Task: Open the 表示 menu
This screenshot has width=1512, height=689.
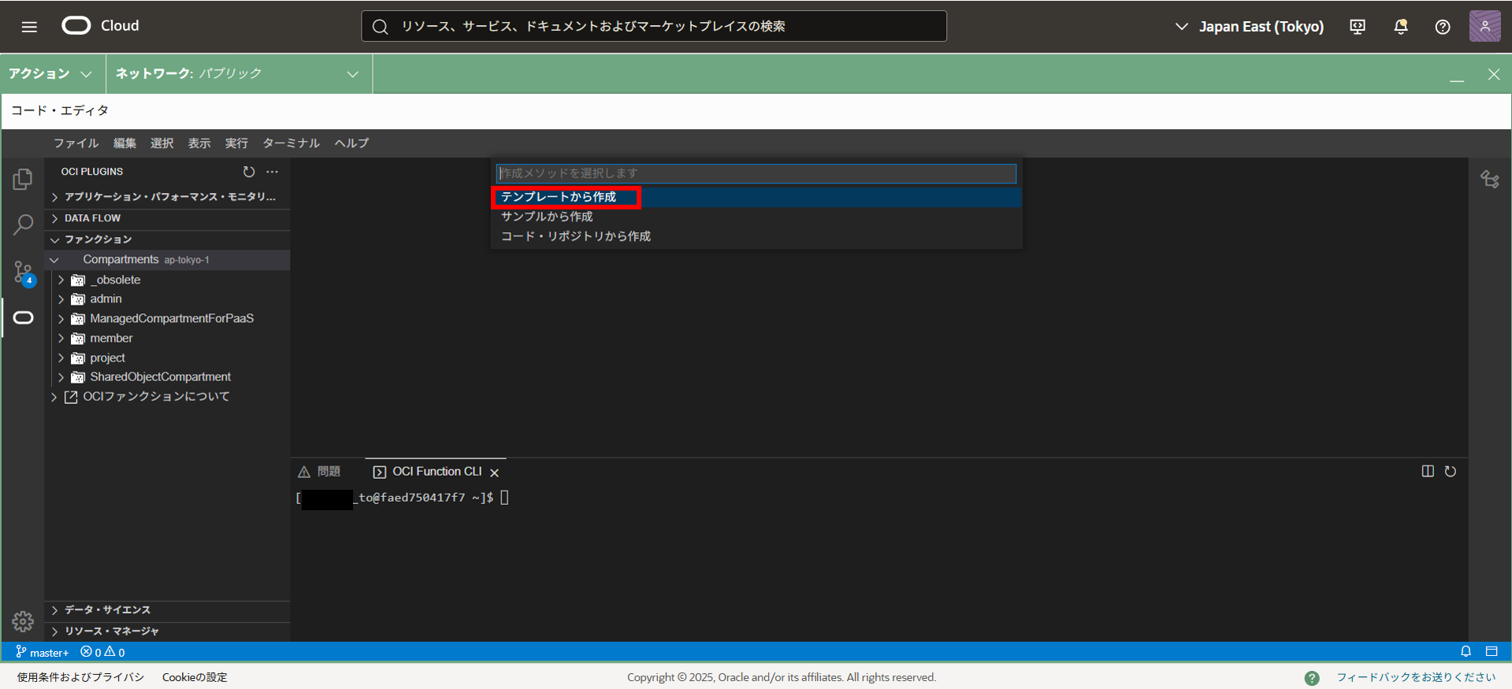Action: (199, 143)
